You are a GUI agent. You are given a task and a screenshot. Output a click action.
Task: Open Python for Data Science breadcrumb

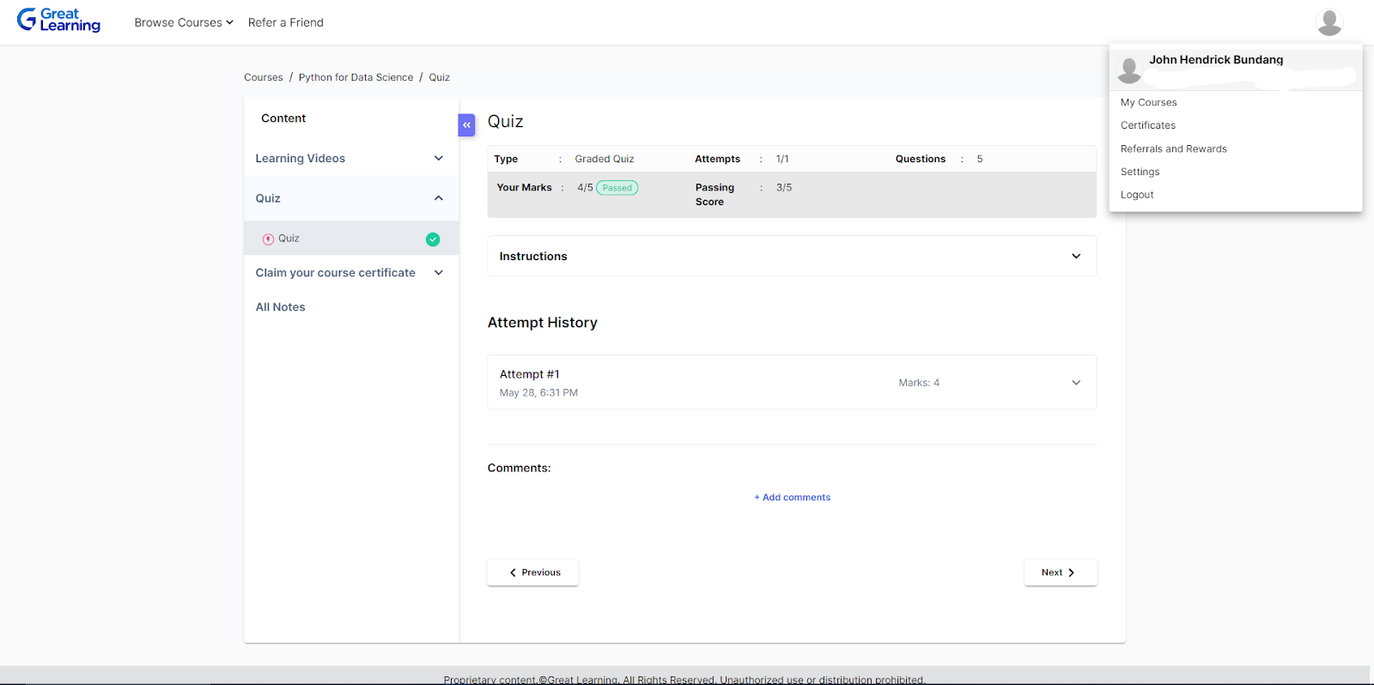coord(356,77)
